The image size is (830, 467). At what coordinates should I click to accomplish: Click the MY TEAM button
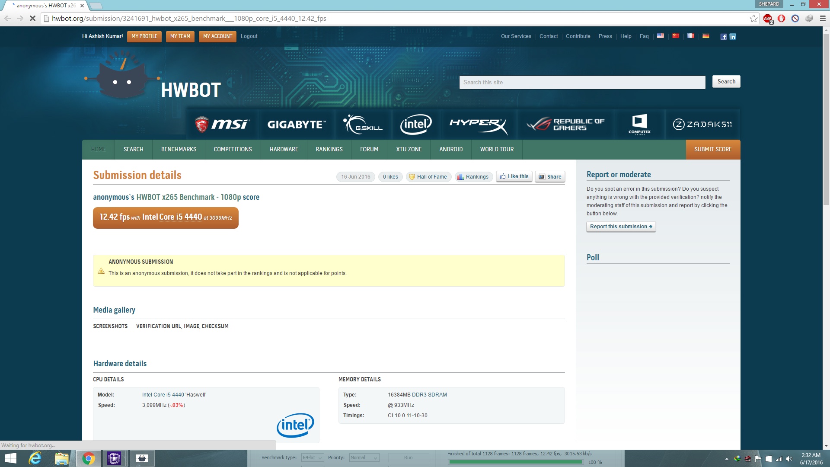(x=180, y=36)
